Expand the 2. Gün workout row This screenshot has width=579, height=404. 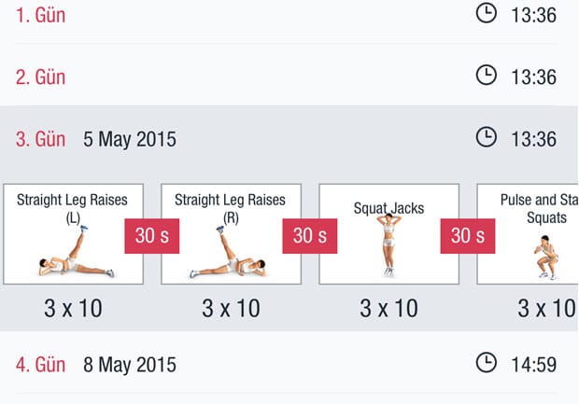point(289,76)
